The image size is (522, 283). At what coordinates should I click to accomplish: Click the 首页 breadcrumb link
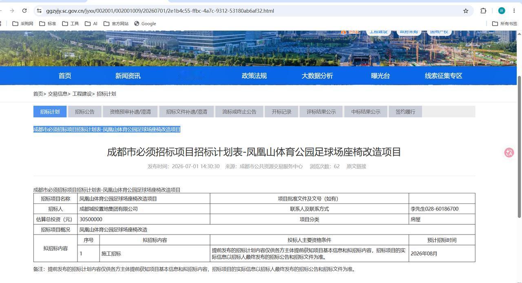[38, 94]
